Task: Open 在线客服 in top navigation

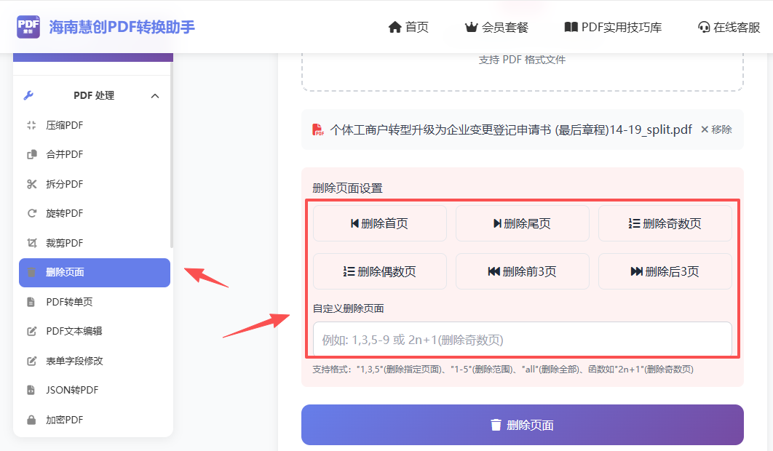Action: 729,27
